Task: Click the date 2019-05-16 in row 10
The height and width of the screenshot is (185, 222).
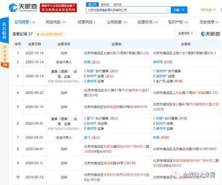Action: click(x=34, y=177)
